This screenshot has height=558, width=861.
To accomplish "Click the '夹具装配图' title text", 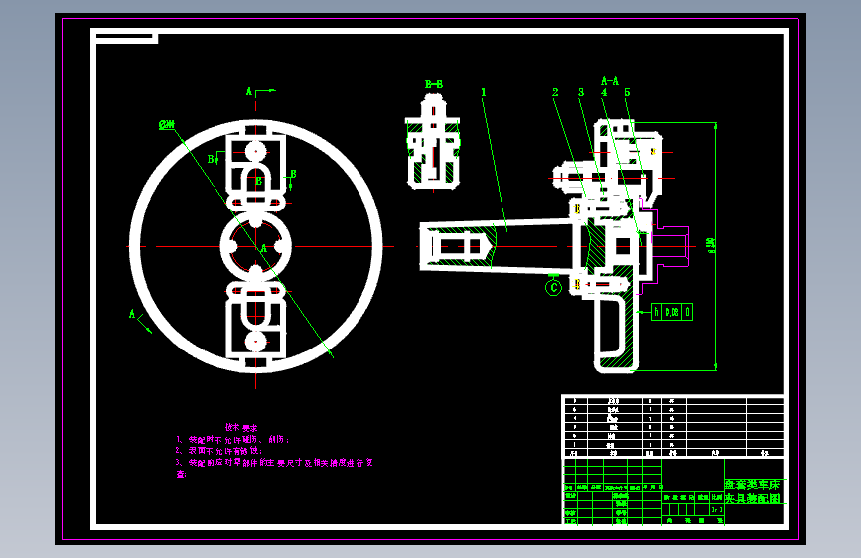I will pos(753,498).
